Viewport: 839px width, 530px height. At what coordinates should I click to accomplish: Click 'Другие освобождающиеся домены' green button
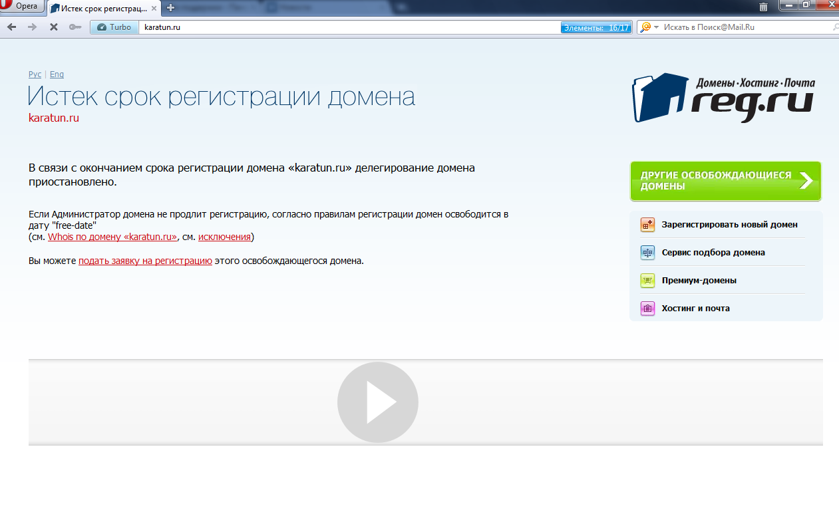[x=725, y=181]
